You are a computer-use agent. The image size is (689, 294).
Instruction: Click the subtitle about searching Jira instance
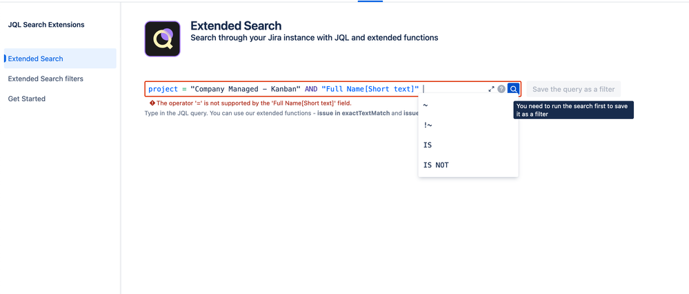(314, 38)
